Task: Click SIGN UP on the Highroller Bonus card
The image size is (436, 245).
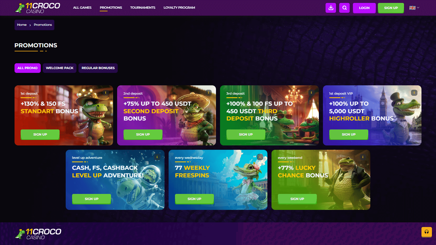Action: [349, 134]
